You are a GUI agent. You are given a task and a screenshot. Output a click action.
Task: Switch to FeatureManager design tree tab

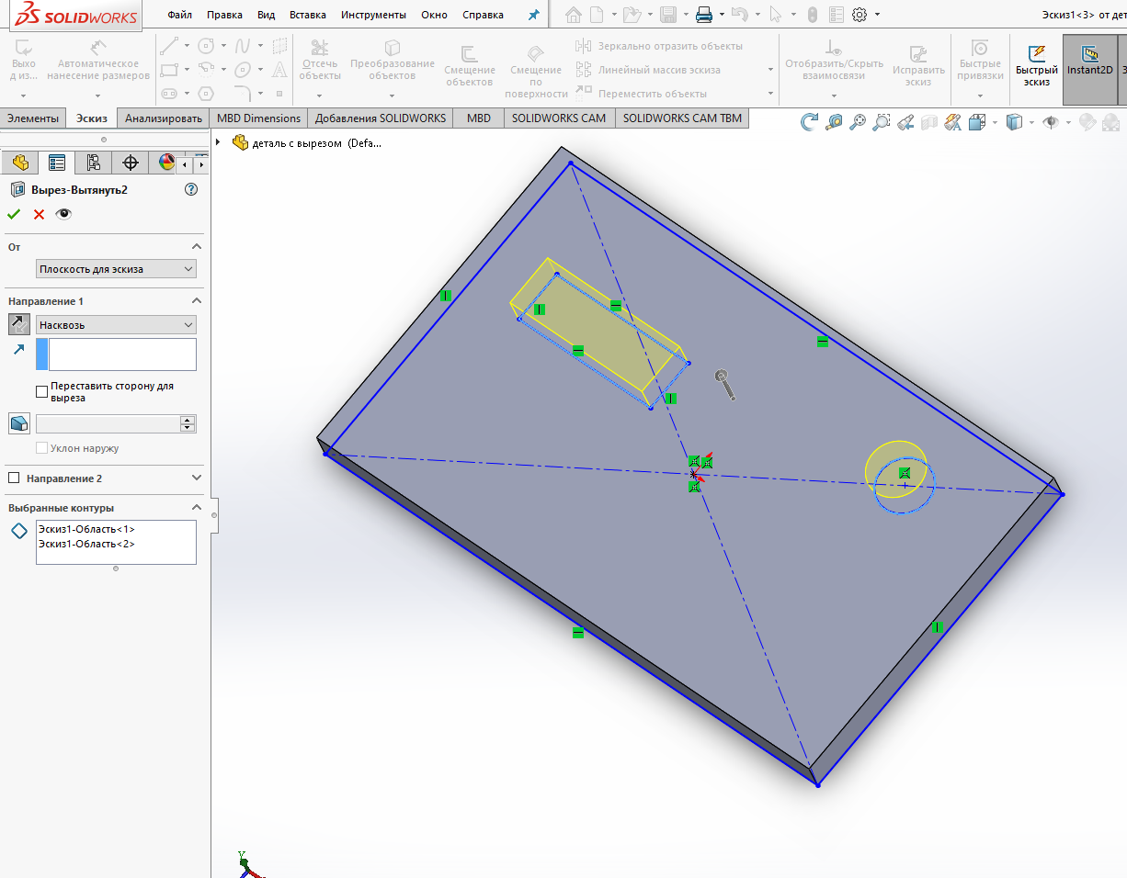[20, 163]
